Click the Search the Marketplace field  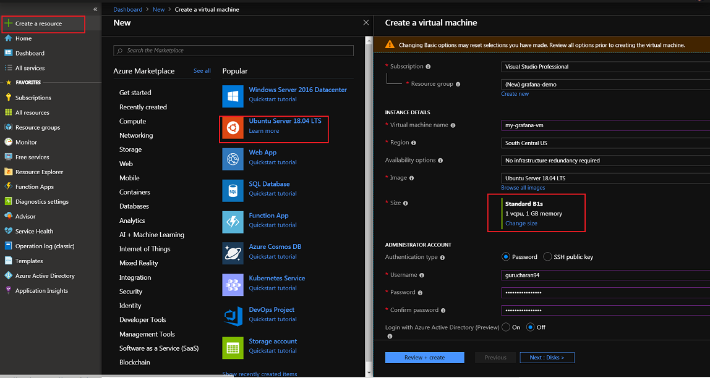click(x=234, y=51)
